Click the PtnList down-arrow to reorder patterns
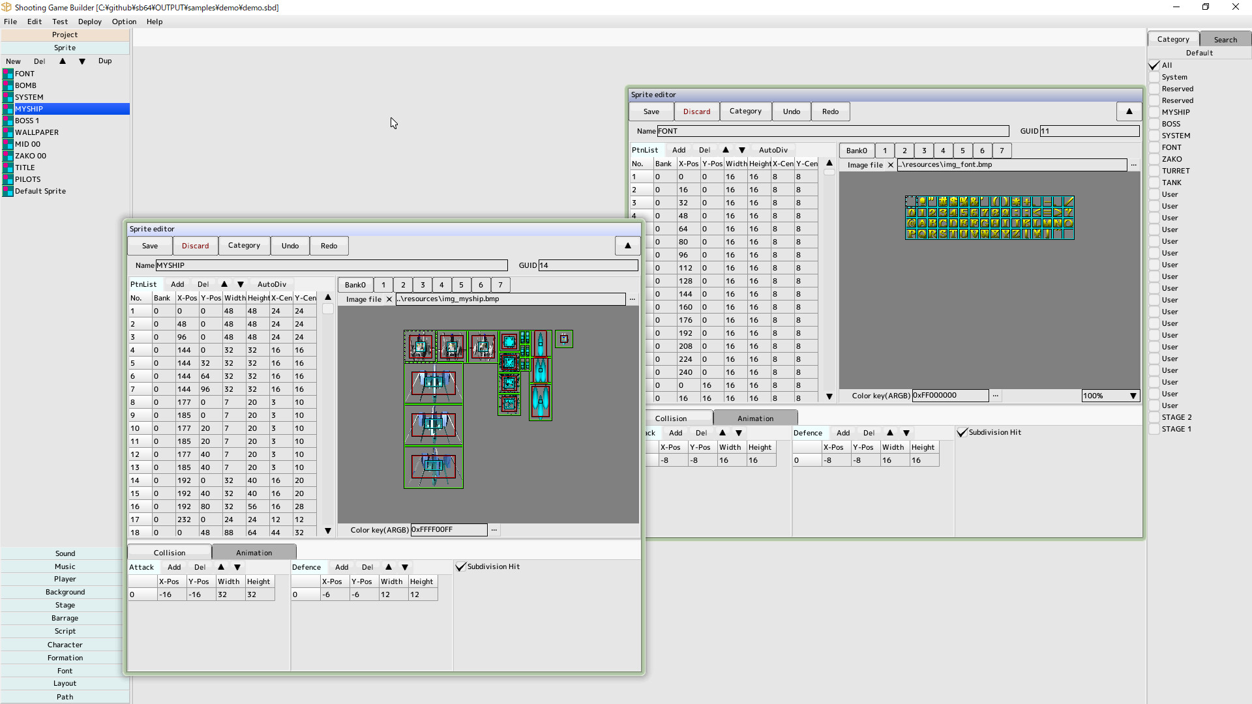 (240, 284)
